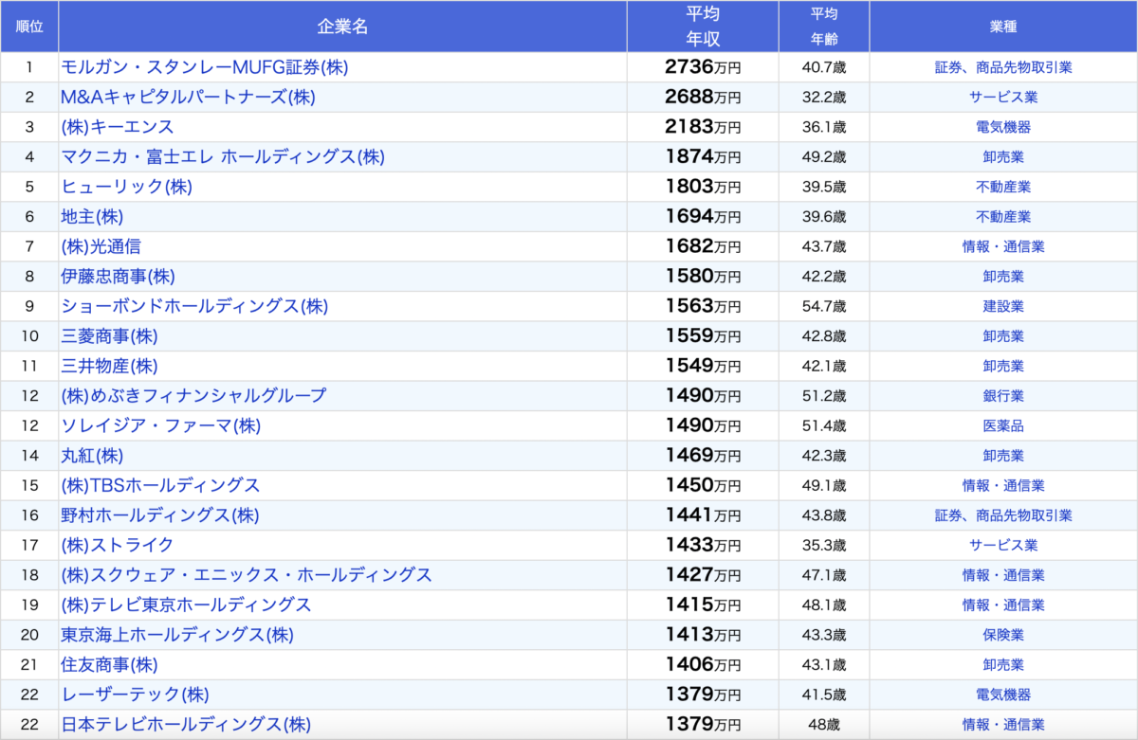Image resolution: width=1138 pixels, height=740 pixels.
Task: Select the 35.3歳 average age cell
Action: [x=824, y=545]
